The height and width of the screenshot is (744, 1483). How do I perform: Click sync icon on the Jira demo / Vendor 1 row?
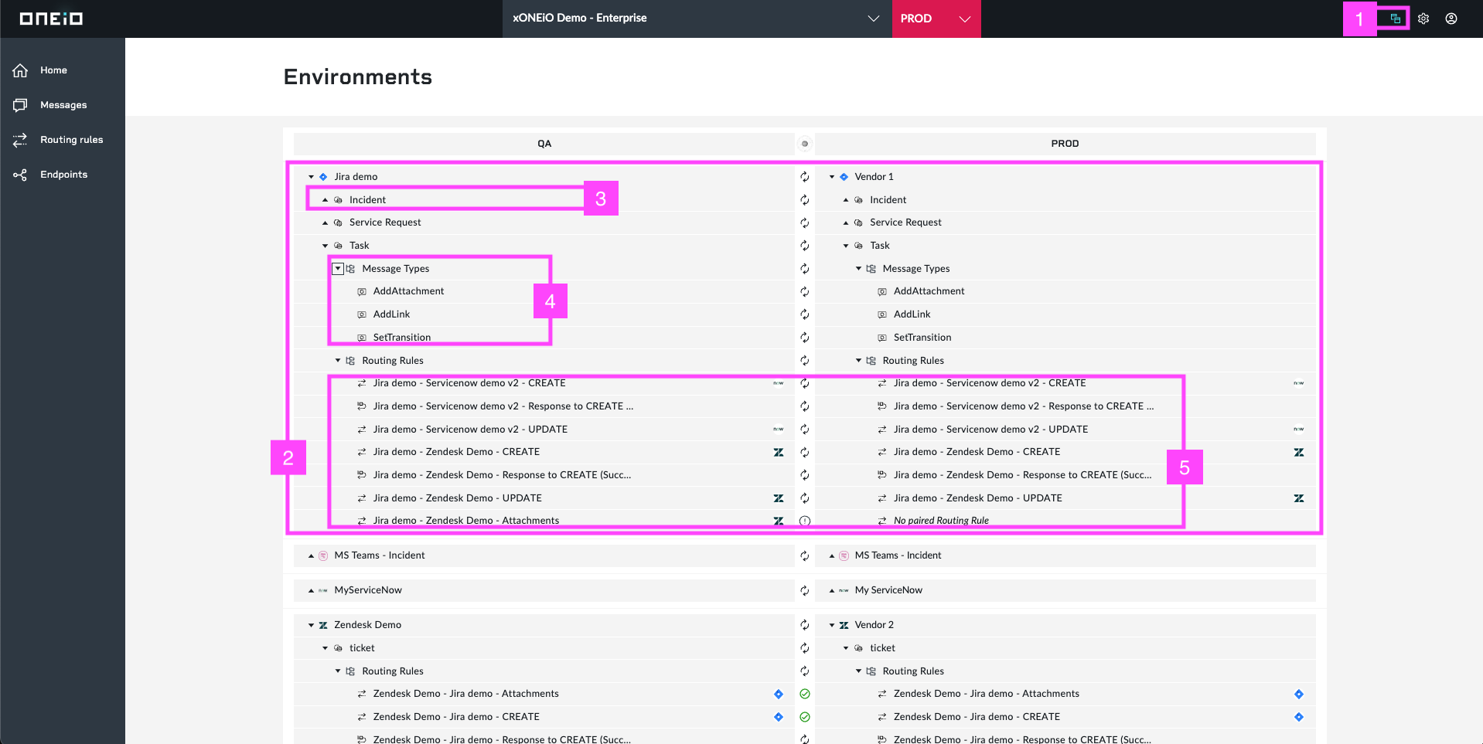tap(805, 177)
